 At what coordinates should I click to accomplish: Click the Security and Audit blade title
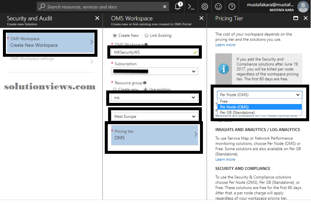29,18
